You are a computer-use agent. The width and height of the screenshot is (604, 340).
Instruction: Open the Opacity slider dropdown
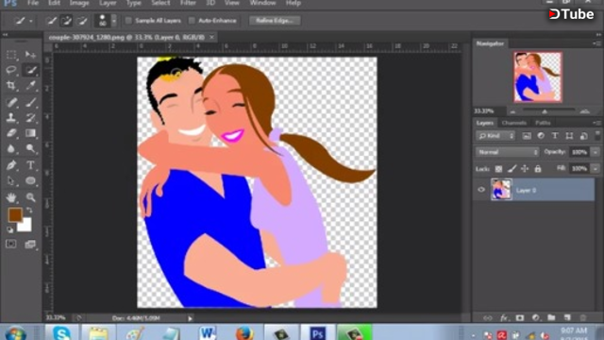tap(596, 152)
